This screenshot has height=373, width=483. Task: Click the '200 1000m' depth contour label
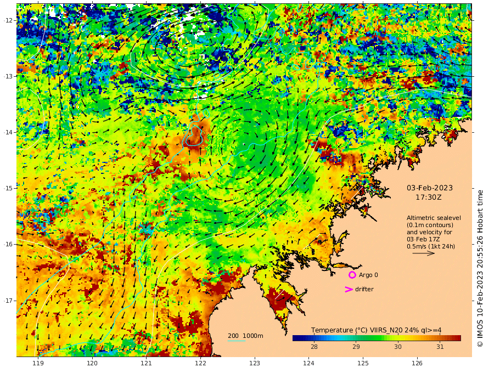pyautogui.click(x=245, y=336)
